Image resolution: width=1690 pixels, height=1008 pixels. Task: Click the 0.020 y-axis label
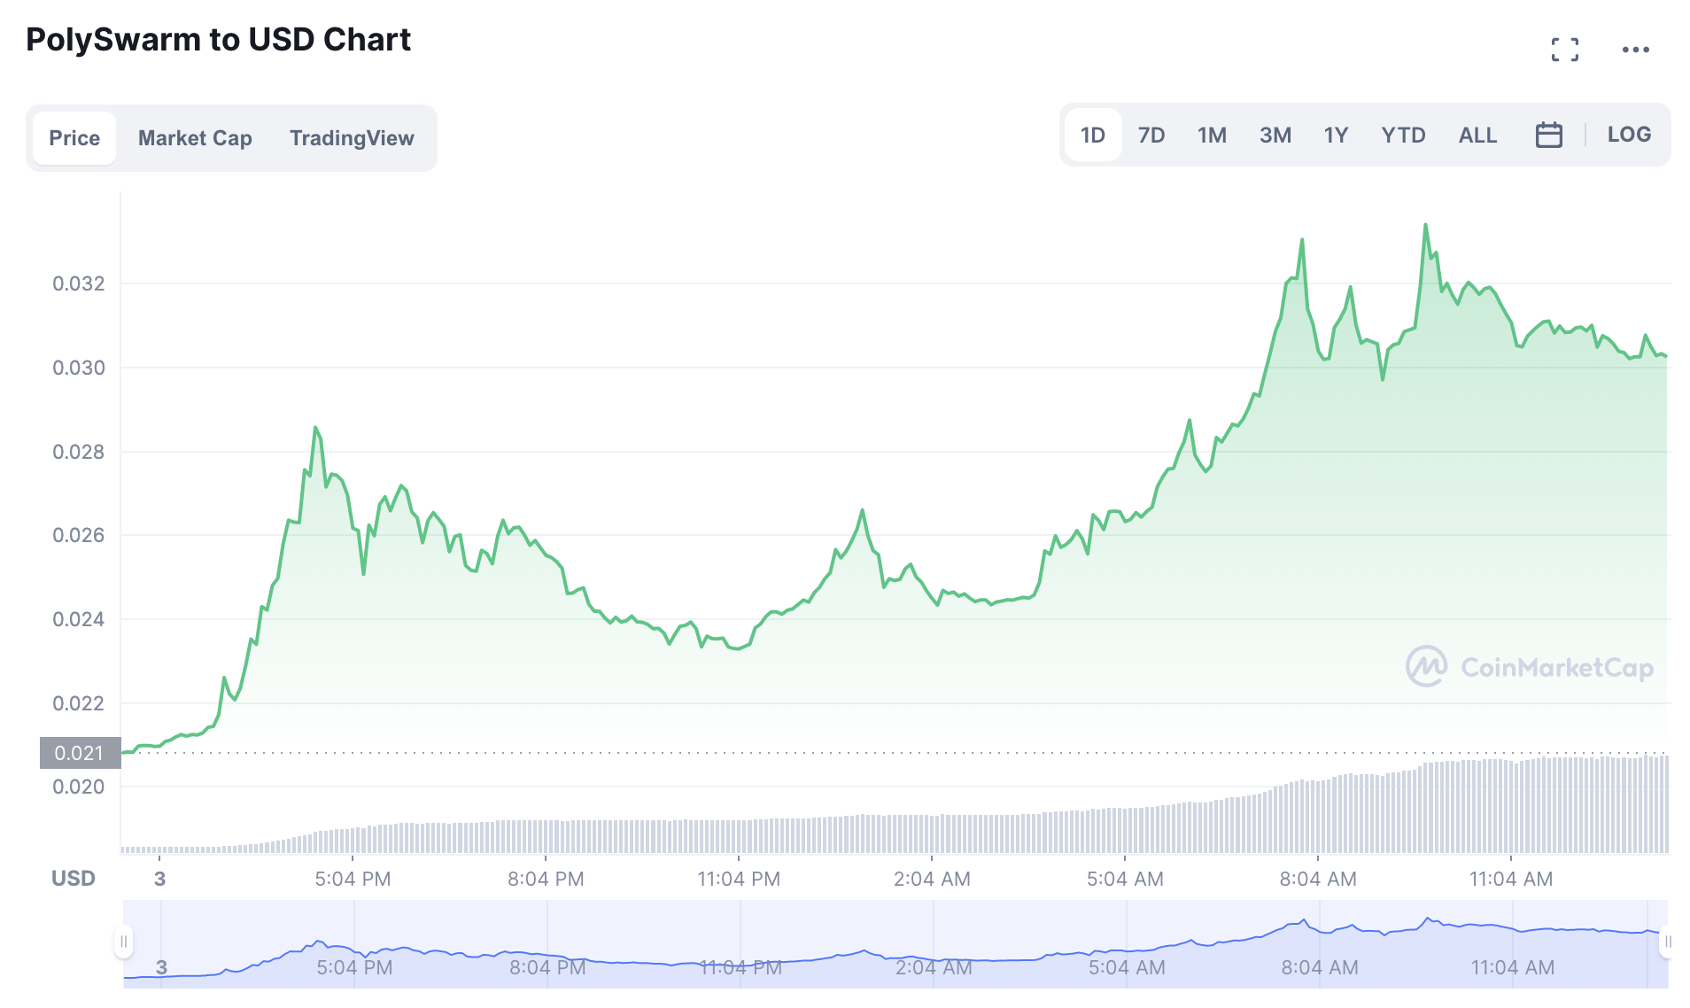[79, 787]
